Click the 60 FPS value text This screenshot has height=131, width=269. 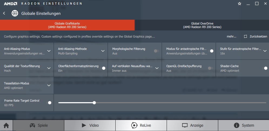click(9, 105)
